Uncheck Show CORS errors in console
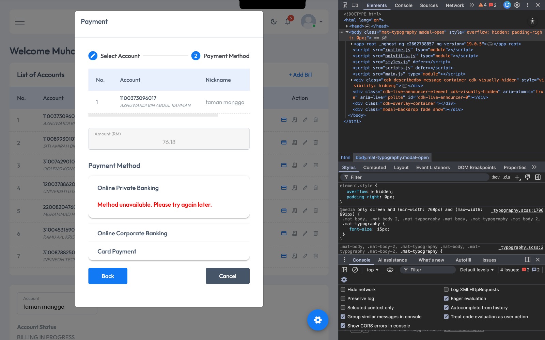 click(343, 326)
